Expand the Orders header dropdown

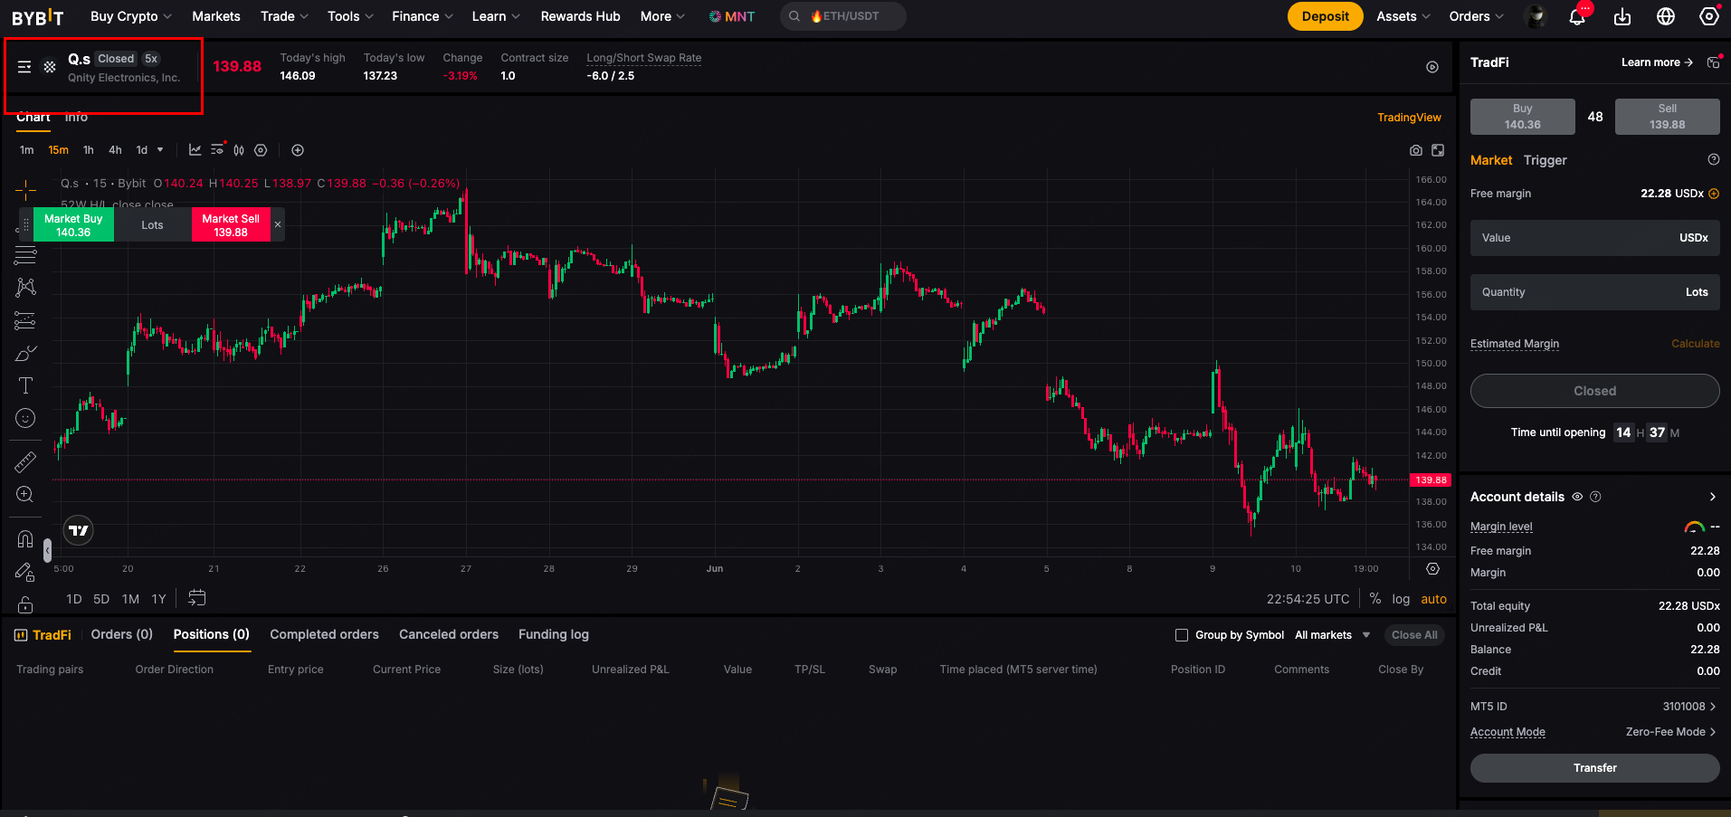[1477, 16]
